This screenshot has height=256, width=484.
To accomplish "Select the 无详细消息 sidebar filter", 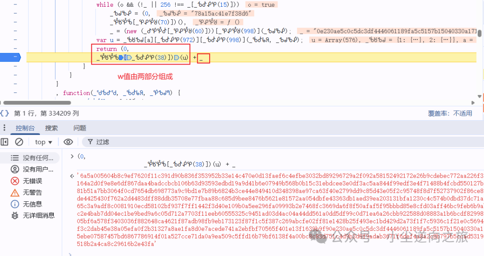I will tap(30, 215).
